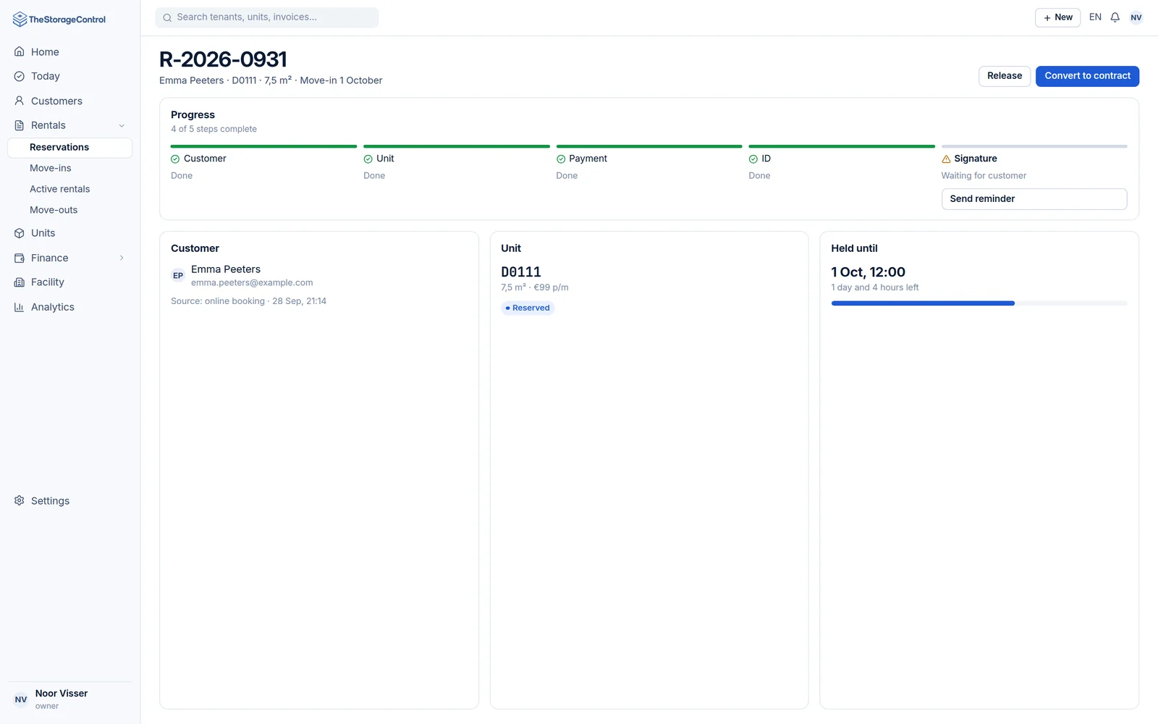Open Units cube icon in sidebar
This screenshot has height=724, width=1158.
click(x=20, y=233)
